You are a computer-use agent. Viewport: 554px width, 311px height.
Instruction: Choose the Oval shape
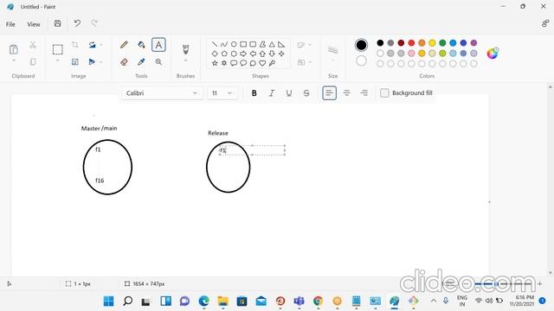(x=234, y=44)
